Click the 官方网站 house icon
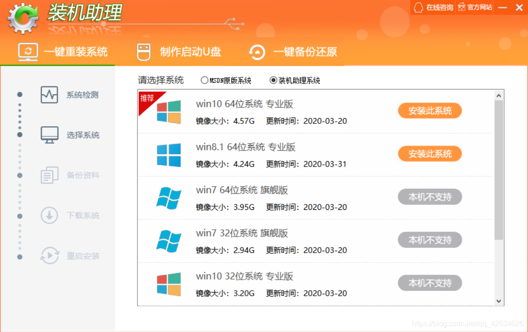This screenshot has width=528, height=332. click(x=462, y=7)
